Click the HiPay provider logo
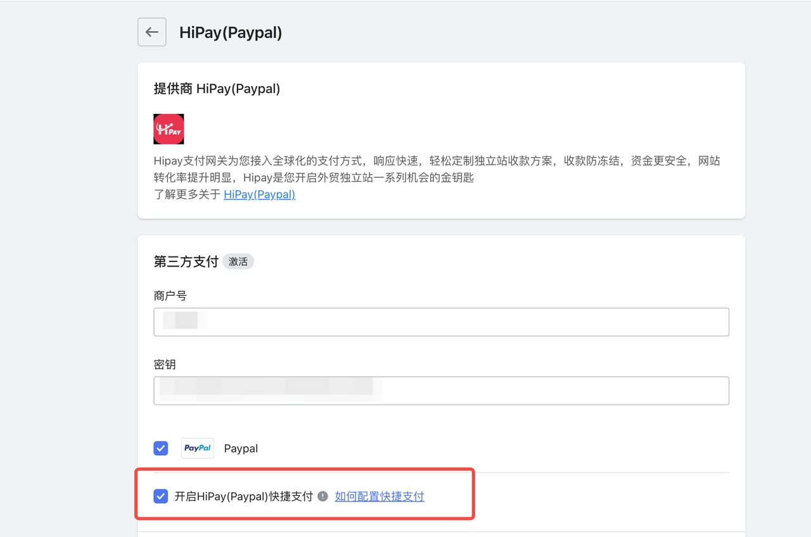This screenshot has height=537, width=811. coord(169,129)
